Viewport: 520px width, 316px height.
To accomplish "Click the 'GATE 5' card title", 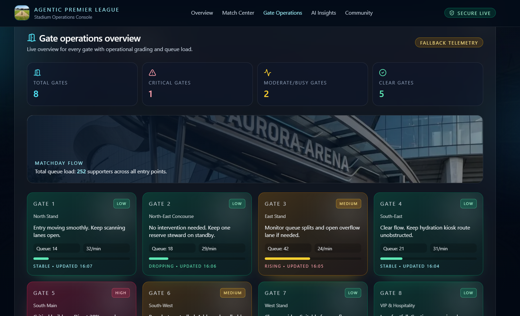I will click(x=44, y=293).
